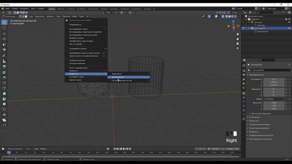292x164 pixels.
Task: Open transform orientation Глоба... dropdown
Action: coord(108,13)
